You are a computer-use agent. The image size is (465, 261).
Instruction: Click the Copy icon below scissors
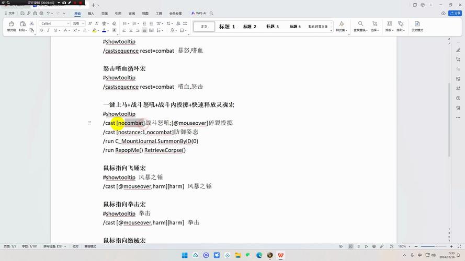[x=32, y=30]
